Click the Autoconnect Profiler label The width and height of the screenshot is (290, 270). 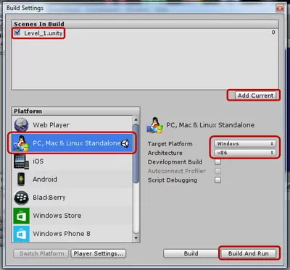177,171
